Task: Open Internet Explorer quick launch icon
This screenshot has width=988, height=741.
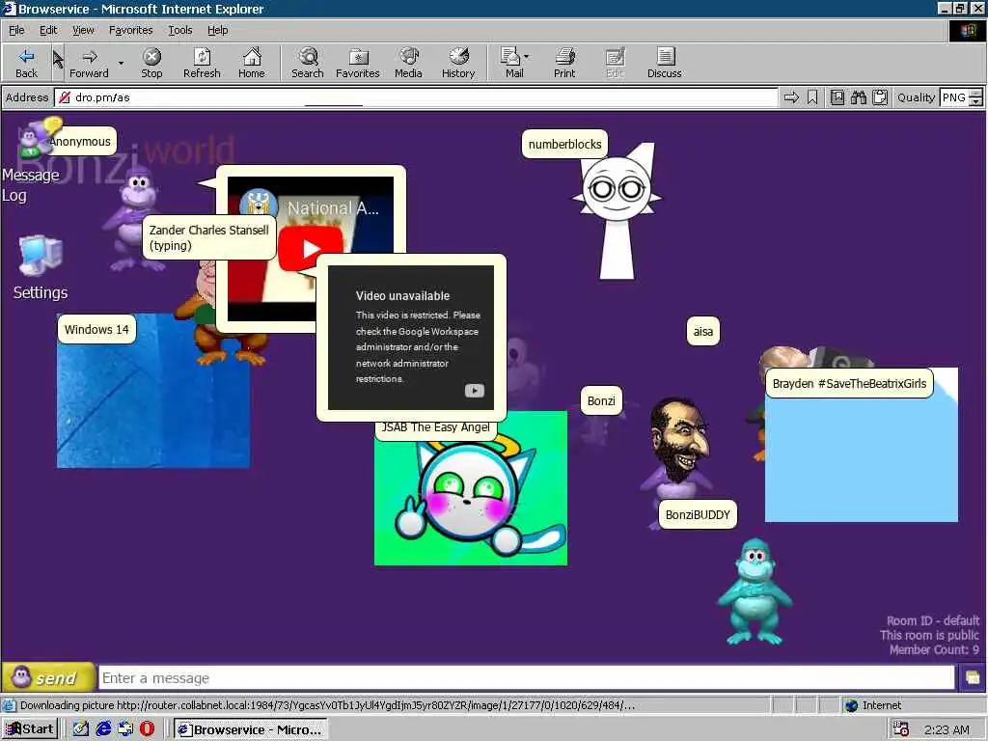Action: tap(103, 729)
